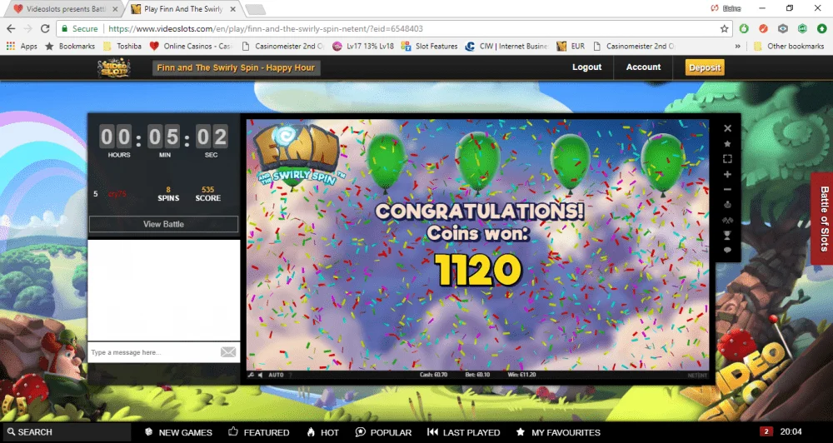Open Slot Features bookmark
833x443 pixels.
[429, 46]
